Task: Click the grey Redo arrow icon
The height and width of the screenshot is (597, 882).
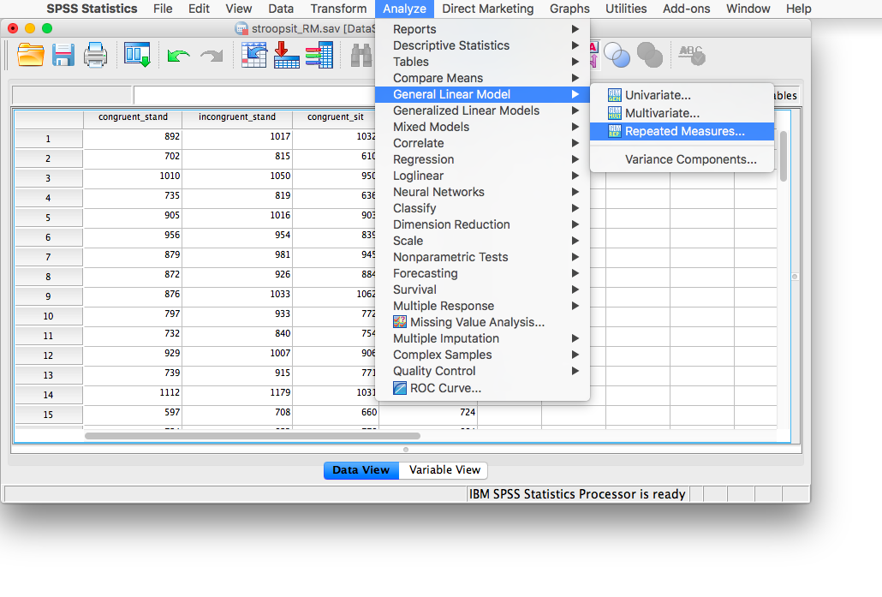Action: (x=212, y=56)
